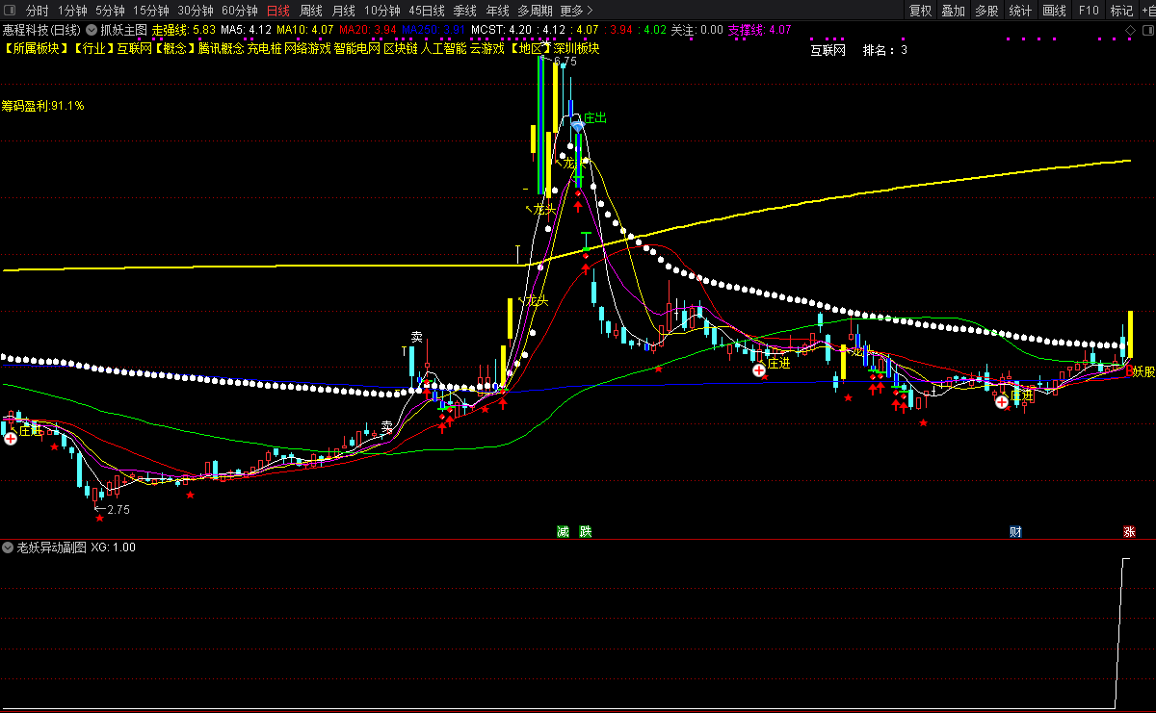Click the 财 event marker on timeline
The width and height of the screenshot is (1156, 713).
[x=1015, y=532]
